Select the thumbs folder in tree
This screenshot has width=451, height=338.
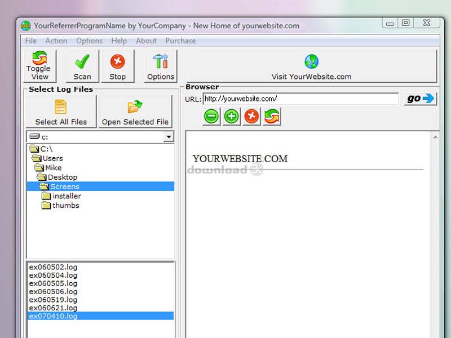(61, 206)
